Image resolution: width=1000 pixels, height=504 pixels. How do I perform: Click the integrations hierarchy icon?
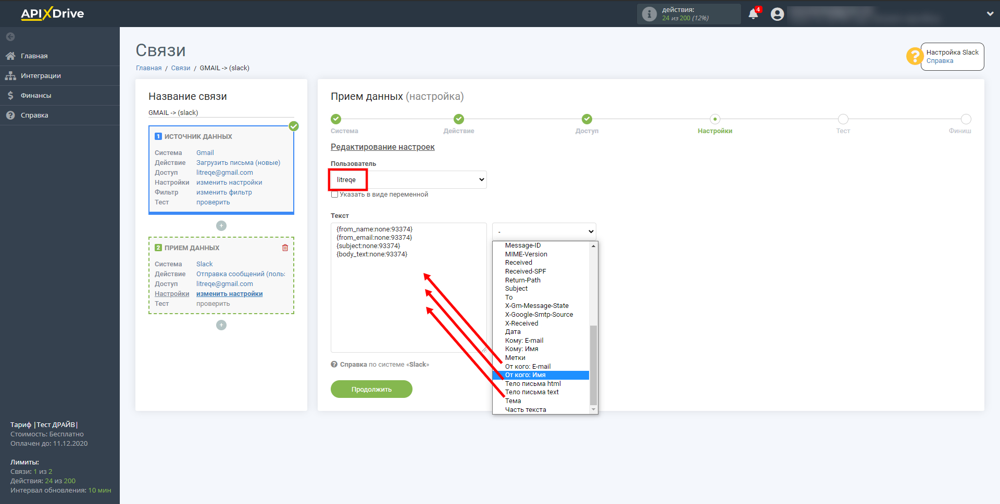click(10, 75)
